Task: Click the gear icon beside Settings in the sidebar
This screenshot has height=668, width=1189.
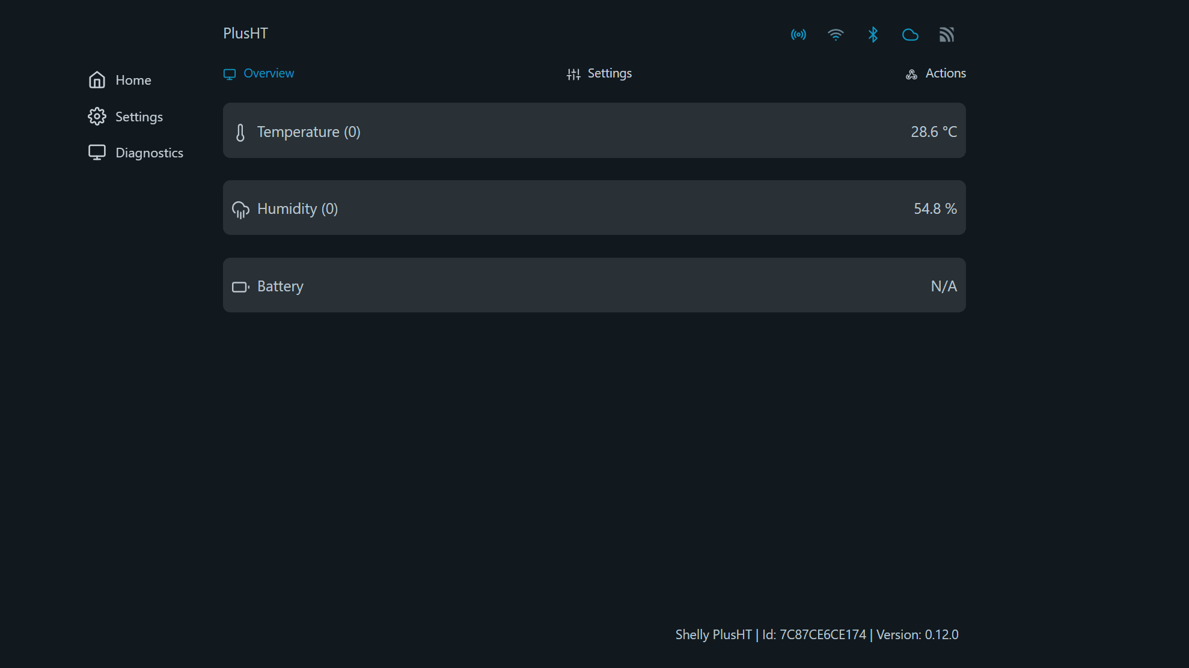Action: click(x=97, y=117)
